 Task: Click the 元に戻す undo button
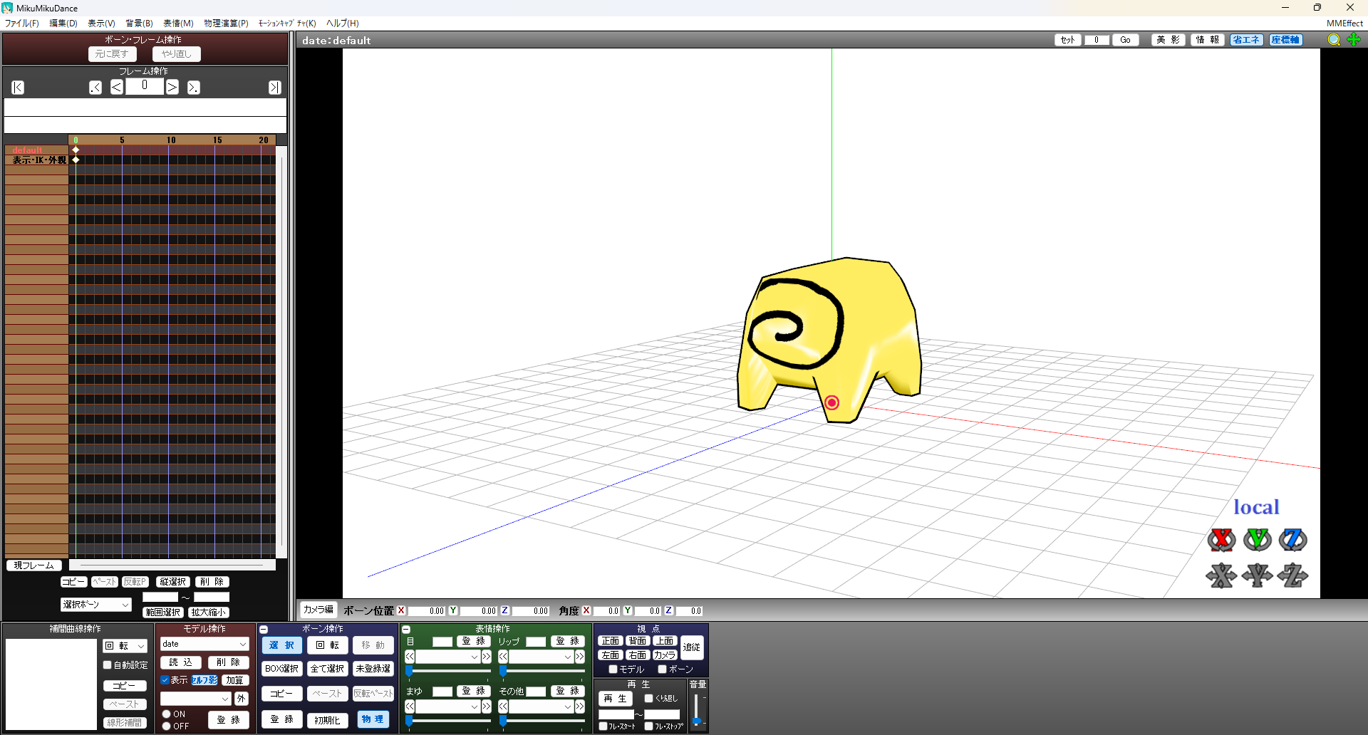pos(113,54)
